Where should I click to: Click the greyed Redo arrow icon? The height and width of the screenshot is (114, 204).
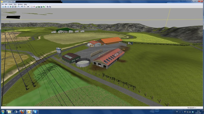coord(24,7)
